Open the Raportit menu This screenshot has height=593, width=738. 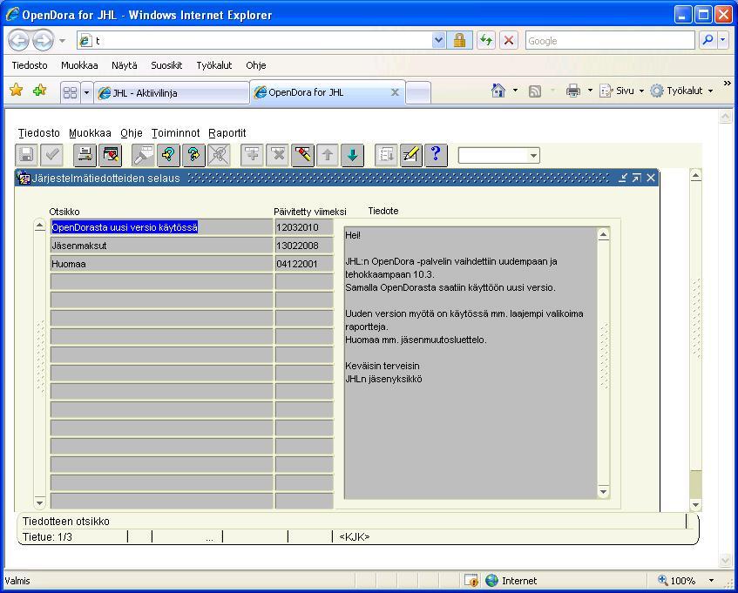[227, 133]
